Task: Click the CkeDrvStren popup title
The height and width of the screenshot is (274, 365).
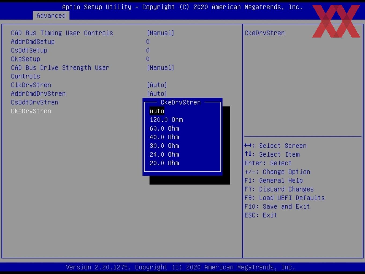Action: (181, 102)
